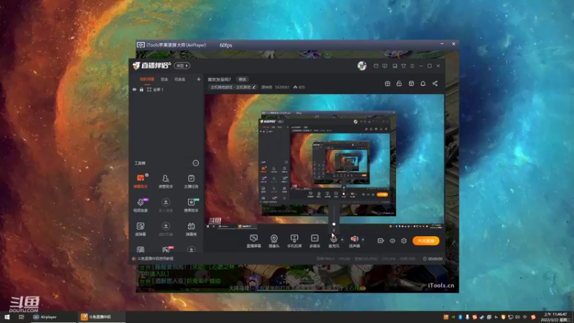This screenshot has width=574, height=323.
Task: Switch to 斗鱼直播伴侣 taskbar button
Action: [x=100, y=317]
